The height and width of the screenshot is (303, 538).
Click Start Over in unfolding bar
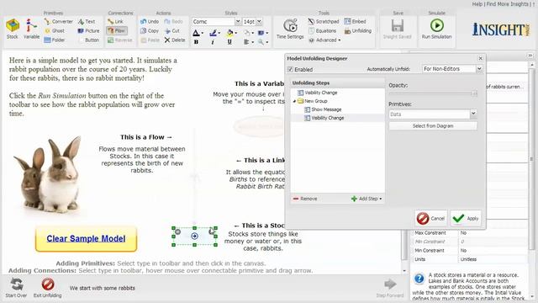click(16, 288)
